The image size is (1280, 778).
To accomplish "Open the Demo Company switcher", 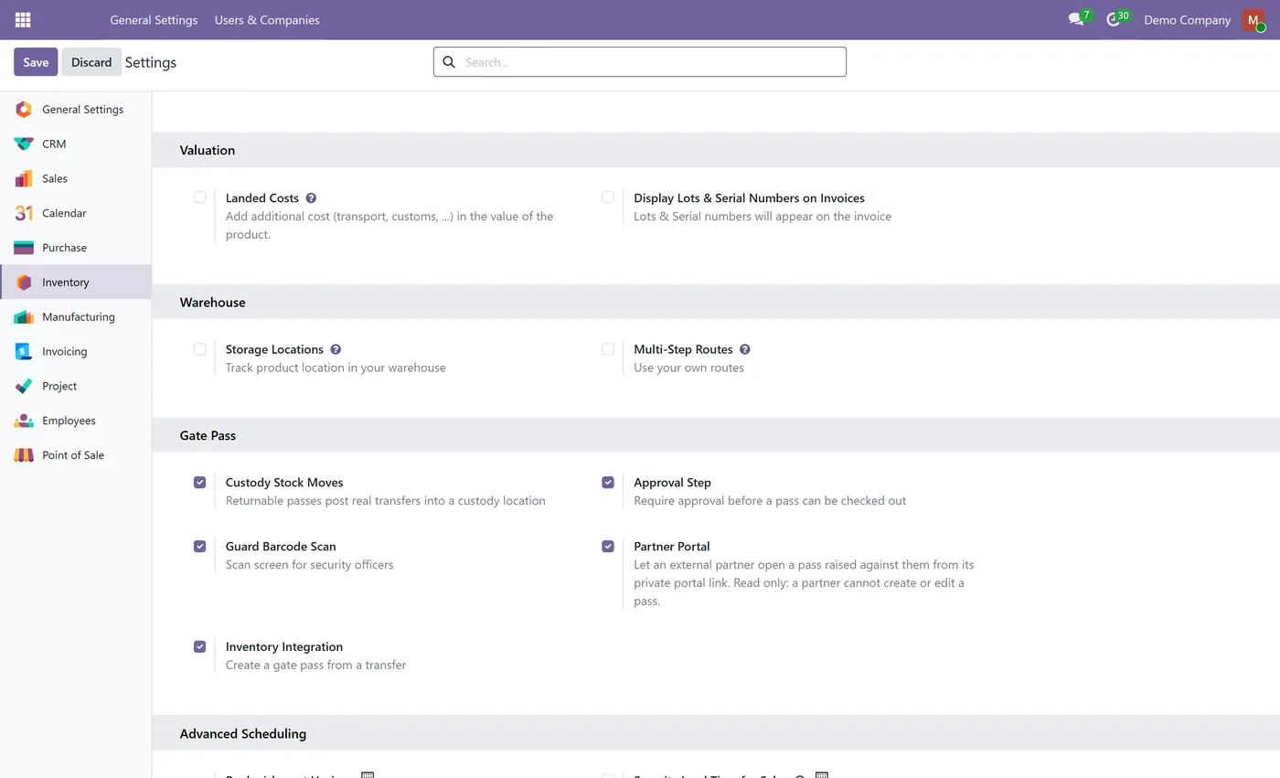I will (x=1187, y=20).
